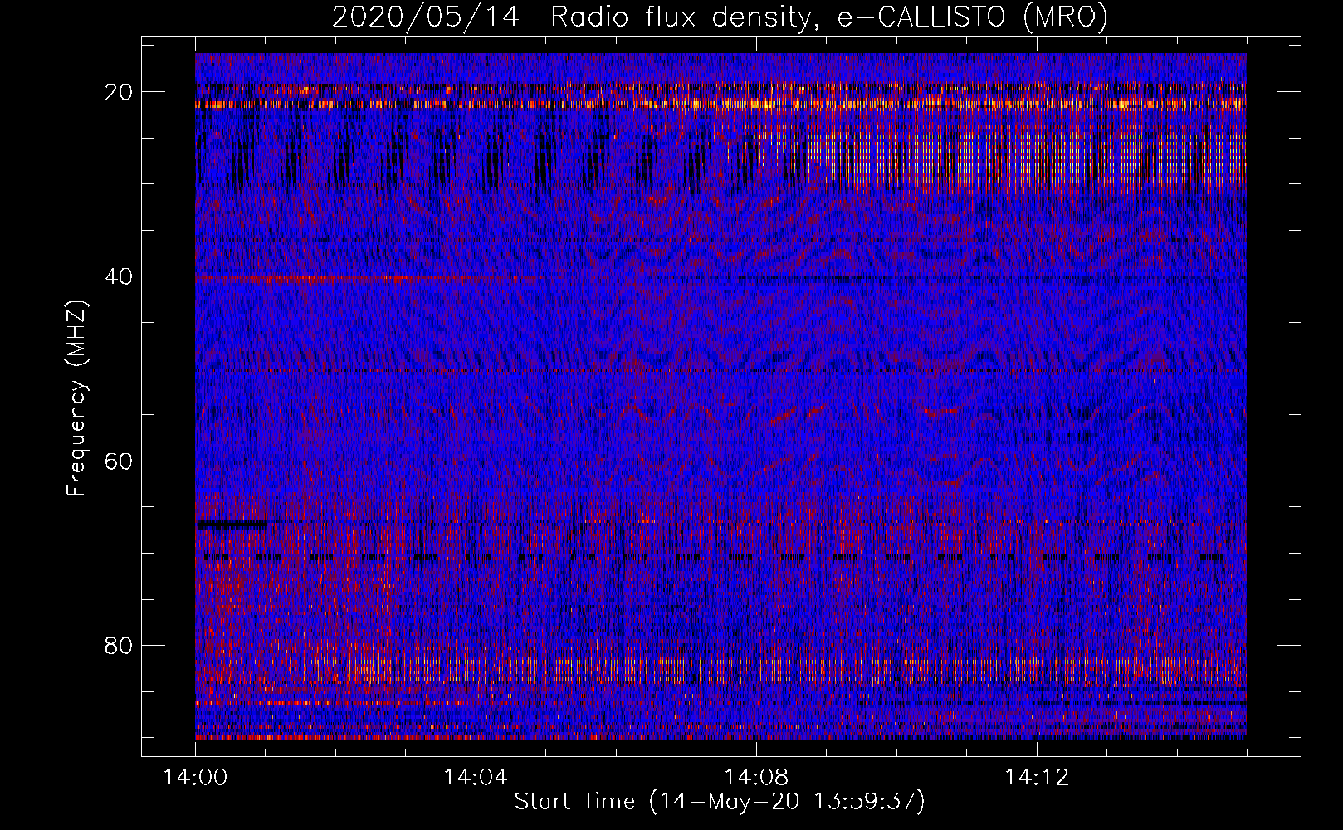Image resolution: width=1343 pixels, height=830 pixels.
Task: Select the 'Frequency (MHZ)' y-axis label
Action: tap(76, 398)
